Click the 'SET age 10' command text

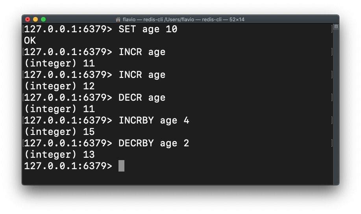pos(148,30)
